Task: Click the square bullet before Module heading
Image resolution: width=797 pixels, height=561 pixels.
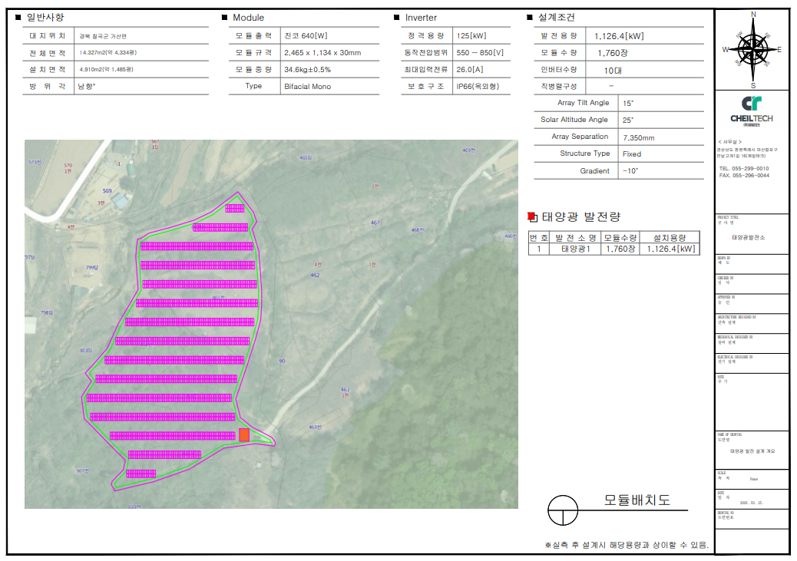Action: point(224,18)
